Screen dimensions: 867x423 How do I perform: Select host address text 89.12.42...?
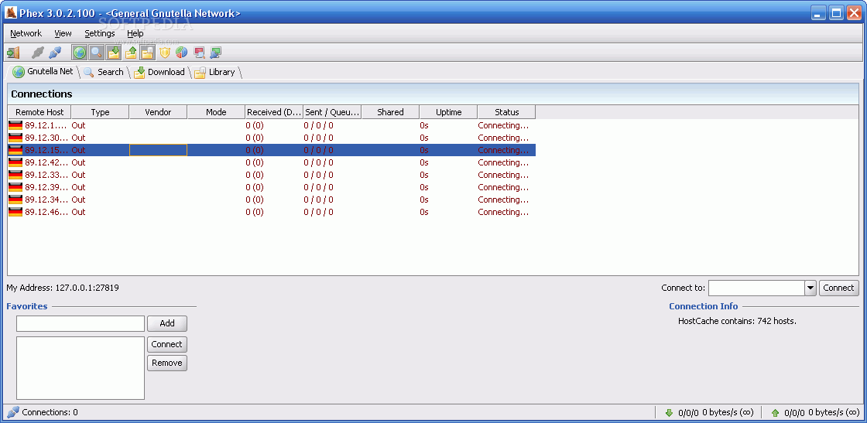click(x=47, y=162)
